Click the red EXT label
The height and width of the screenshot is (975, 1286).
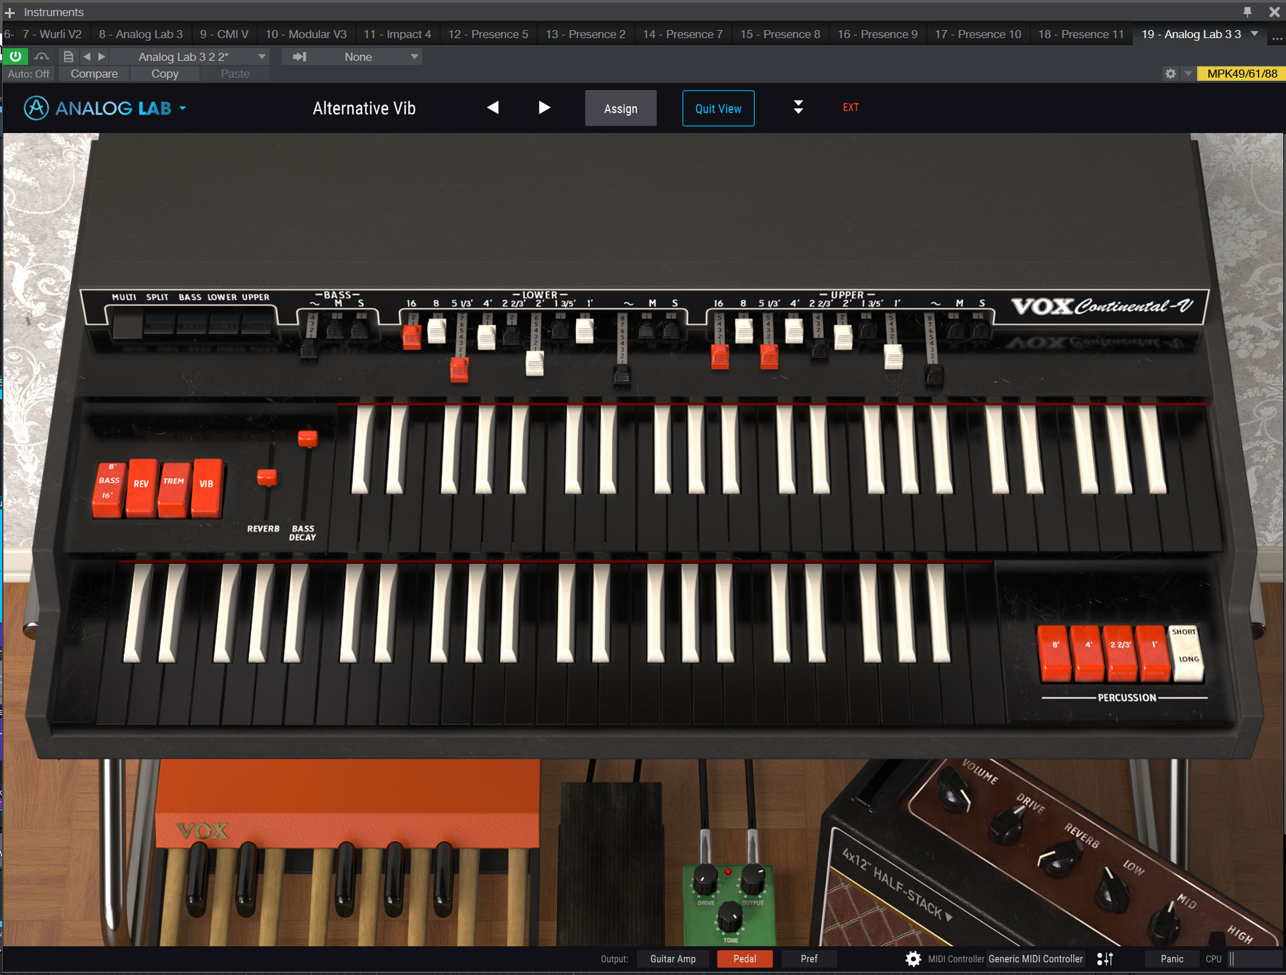(x=851, y=107)
